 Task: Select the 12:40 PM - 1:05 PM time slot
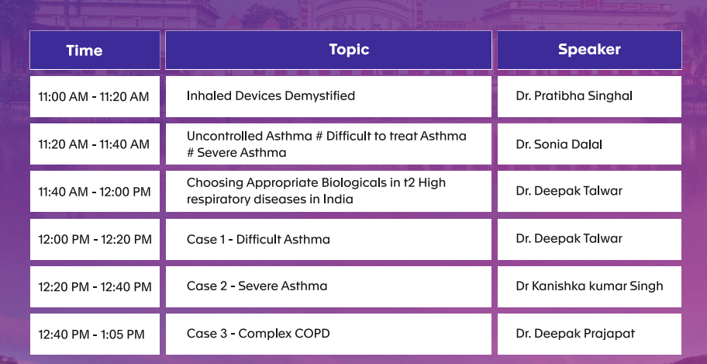pos(91,335)
